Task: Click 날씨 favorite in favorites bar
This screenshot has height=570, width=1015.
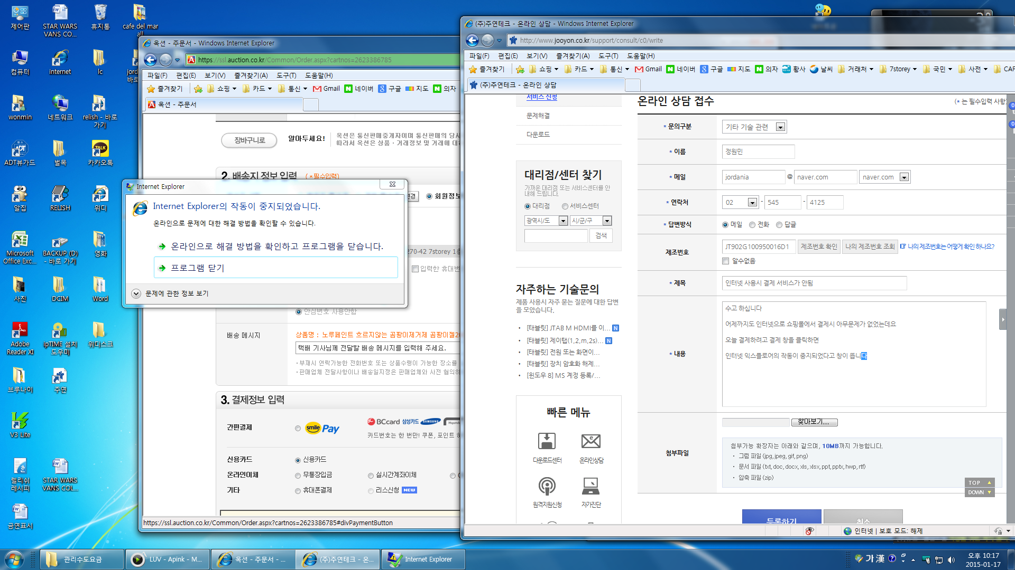Action: pyautogui.click(x=821, y=69)
